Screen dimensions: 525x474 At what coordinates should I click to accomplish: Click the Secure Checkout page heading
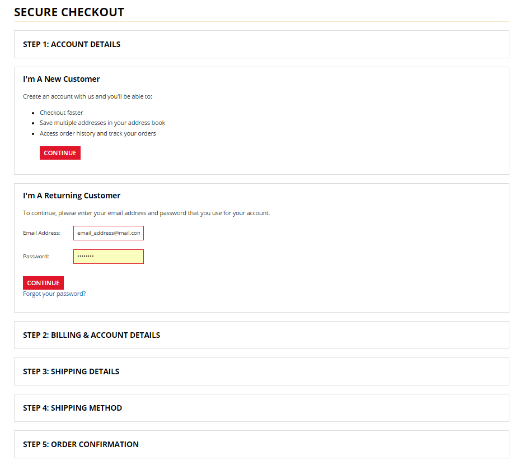tap(69, 12)
